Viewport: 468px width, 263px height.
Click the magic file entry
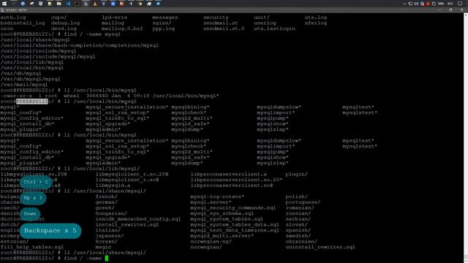[103, 247]
